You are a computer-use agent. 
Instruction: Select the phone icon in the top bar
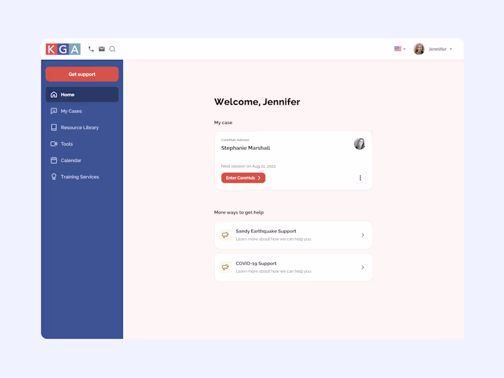click(91, 49)
